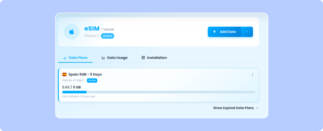Click the signal bars icon beside Data Plans
Screen dimensions: 323x131
(x=65, y=58)
